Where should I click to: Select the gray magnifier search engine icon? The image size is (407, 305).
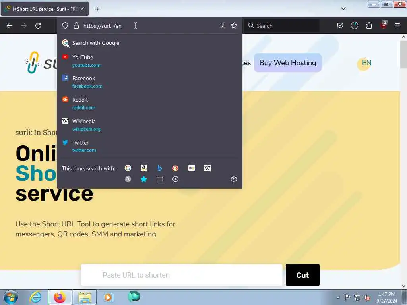click(x=128, y=179)
